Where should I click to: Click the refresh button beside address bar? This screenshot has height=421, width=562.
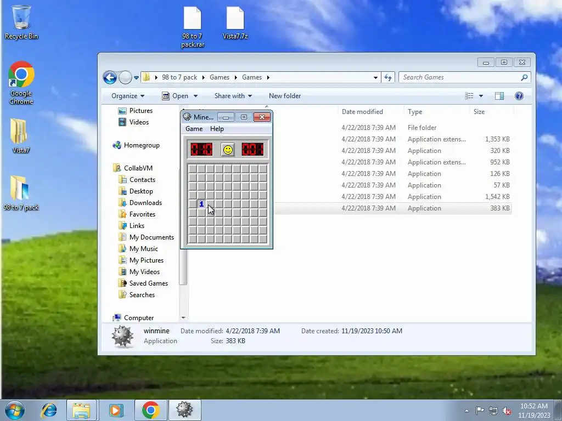point(388,77)
